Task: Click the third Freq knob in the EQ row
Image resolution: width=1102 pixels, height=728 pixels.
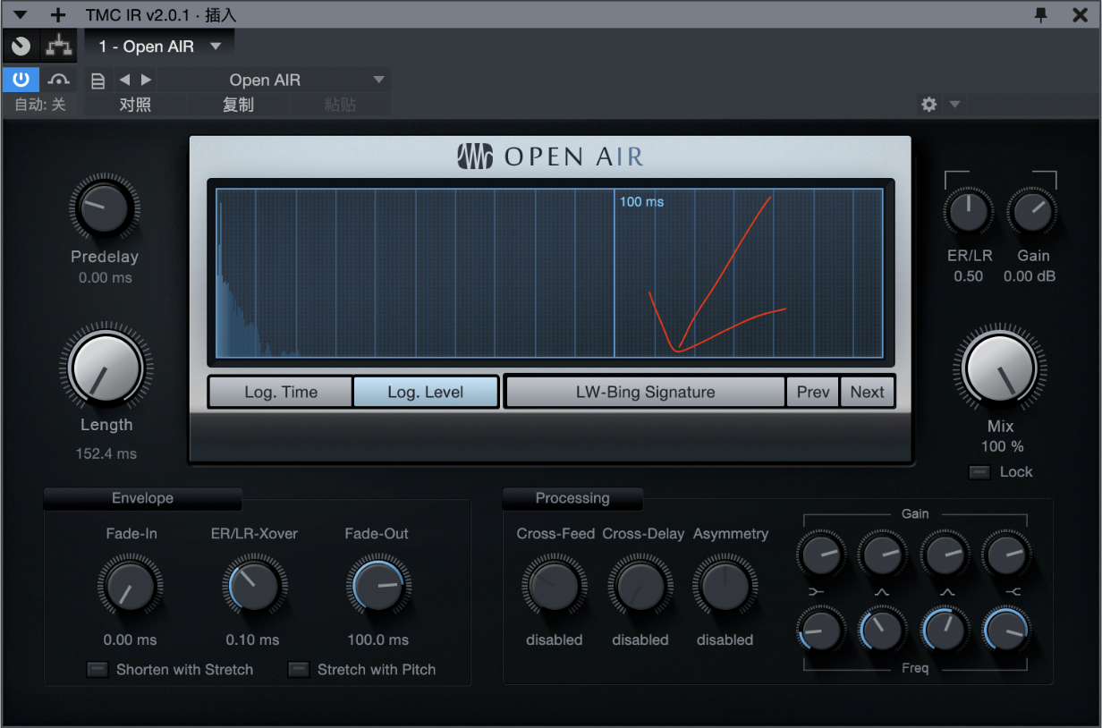Action: (945, 631)
